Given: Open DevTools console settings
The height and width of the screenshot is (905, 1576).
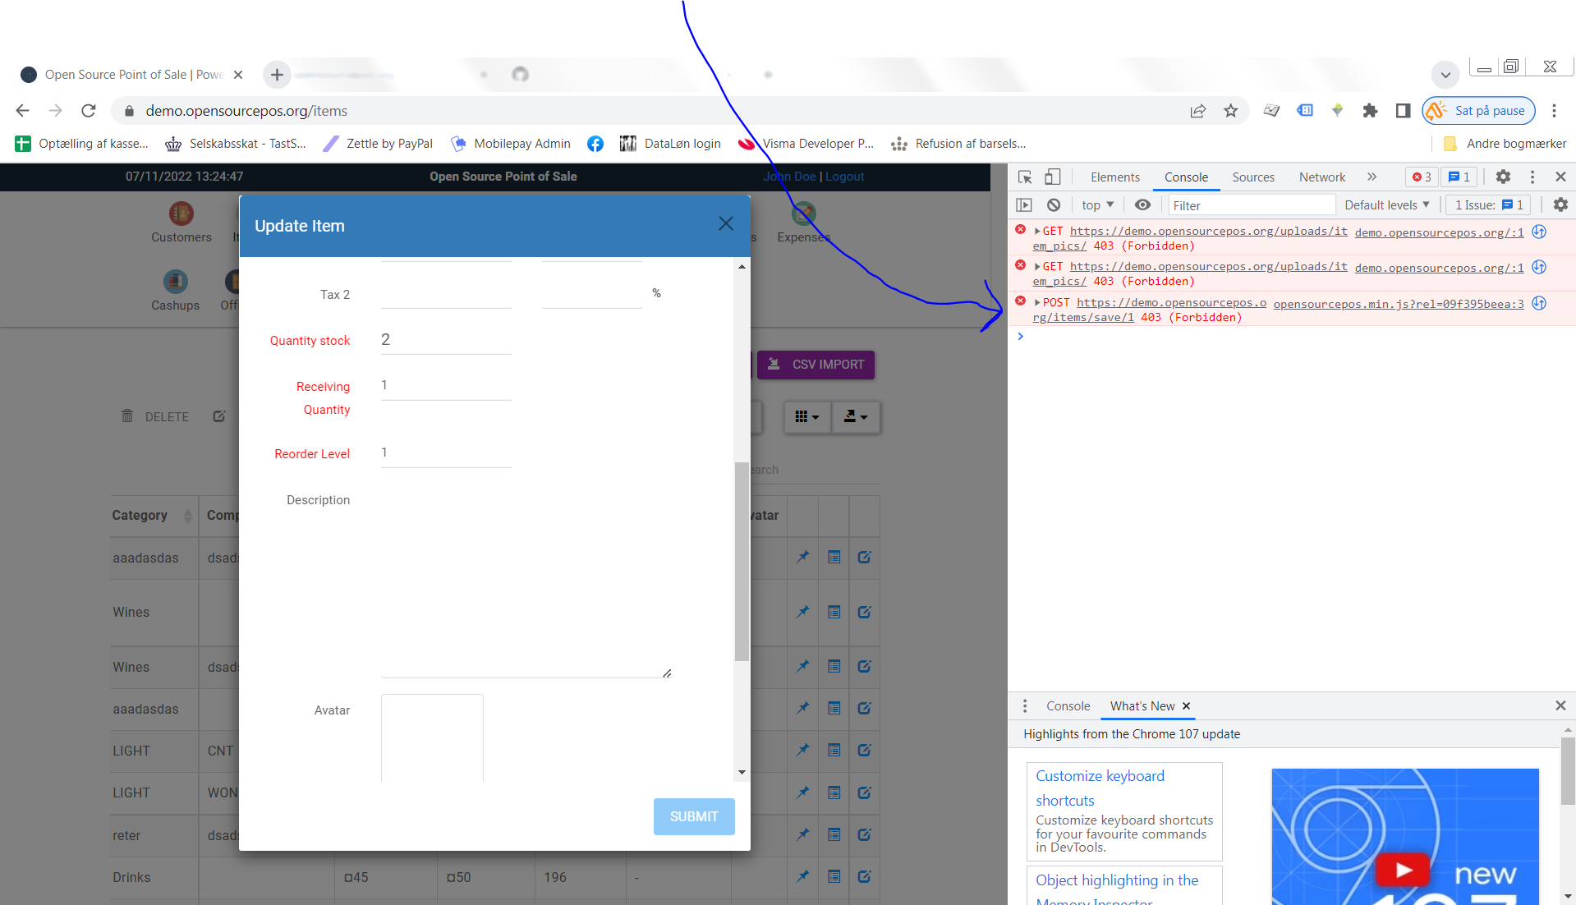Looking at the screenshot, I should (1560, 204).
